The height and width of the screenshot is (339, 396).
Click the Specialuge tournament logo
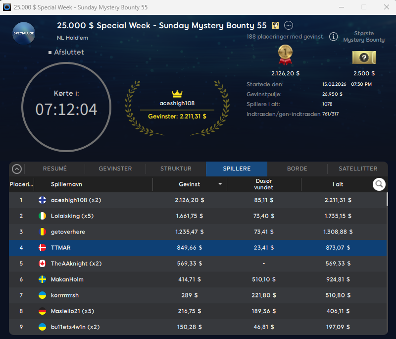pos(24,34)
